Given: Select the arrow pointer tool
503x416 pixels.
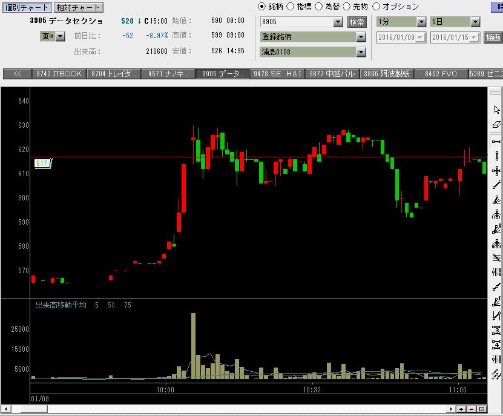Looking at the screenshot, I should click(x=496, y=110).
